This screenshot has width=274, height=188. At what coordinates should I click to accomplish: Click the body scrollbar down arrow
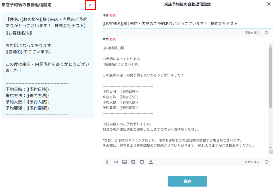tap(271, 147)
